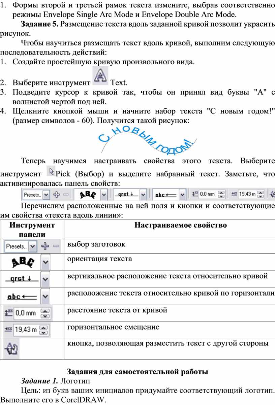The width and height of the screenshot is (275, 405).
Task: Click cell 'горизонтальное смещение'
Action: (x=113, y=327)
